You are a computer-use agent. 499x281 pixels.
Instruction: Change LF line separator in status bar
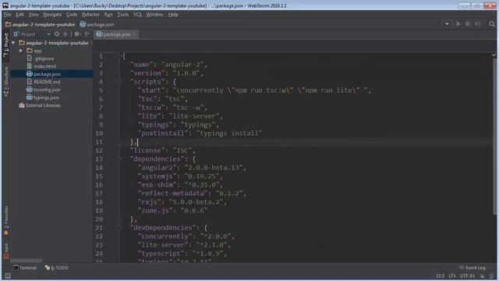coord(452,276)
